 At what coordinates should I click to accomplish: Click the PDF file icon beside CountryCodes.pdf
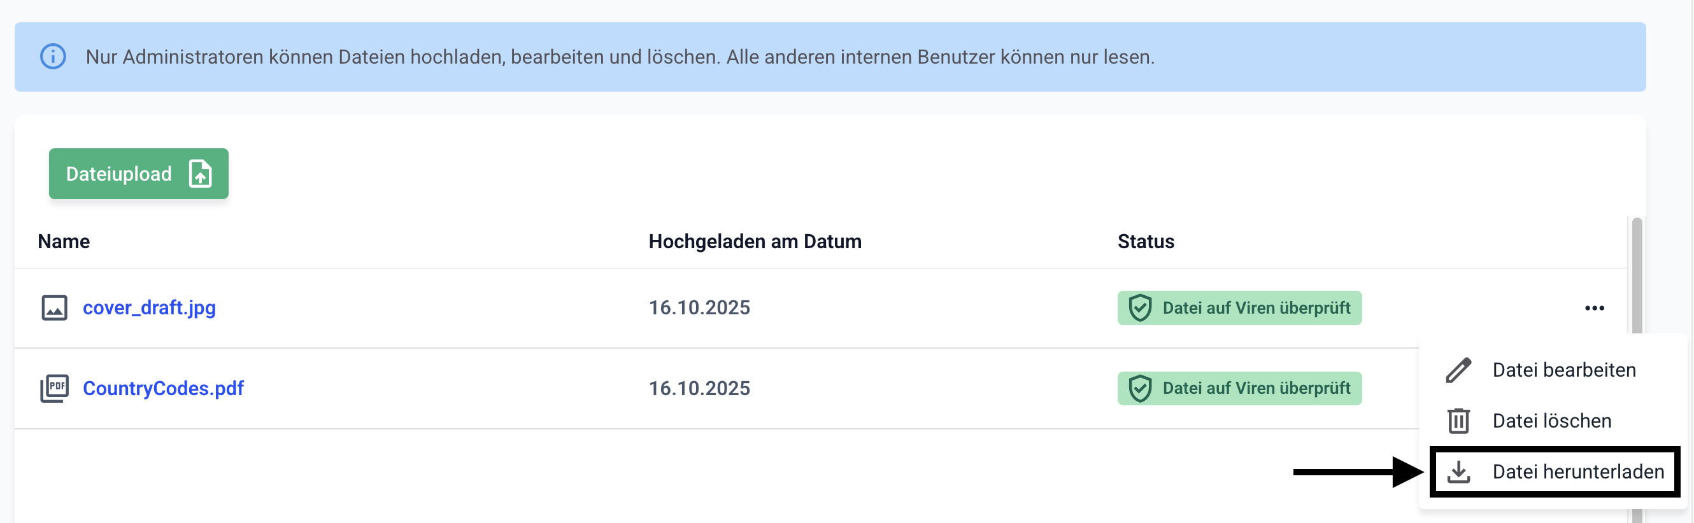pyautogui.click(x=55, y=388)
